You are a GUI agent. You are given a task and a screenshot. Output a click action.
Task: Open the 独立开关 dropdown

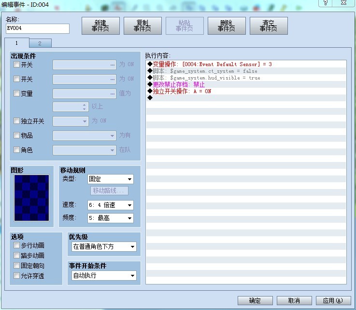(71, 121)
